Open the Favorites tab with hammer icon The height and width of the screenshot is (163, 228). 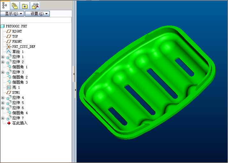(x=35, y=6)
